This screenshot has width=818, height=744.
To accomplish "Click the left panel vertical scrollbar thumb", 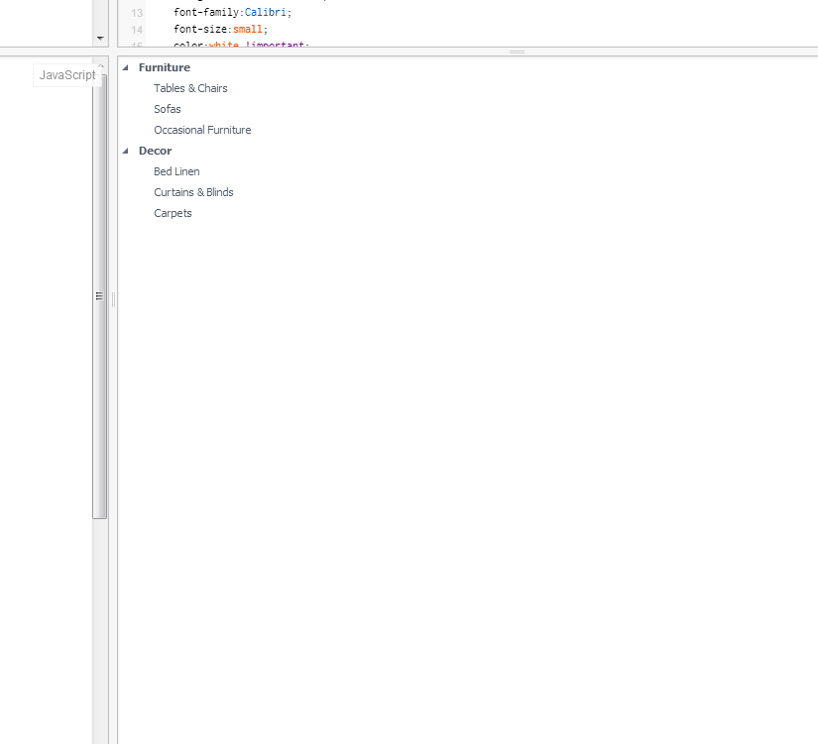I will [99, 296].
